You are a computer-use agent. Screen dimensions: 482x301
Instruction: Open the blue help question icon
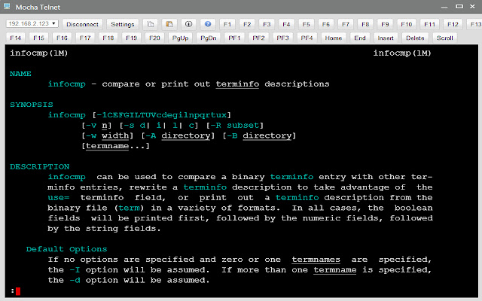click(208, 24)
